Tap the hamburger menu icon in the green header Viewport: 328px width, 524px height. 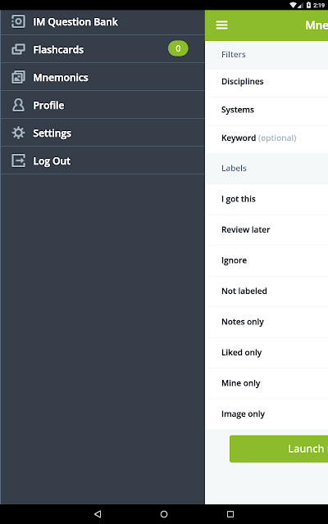pos(221,25)
